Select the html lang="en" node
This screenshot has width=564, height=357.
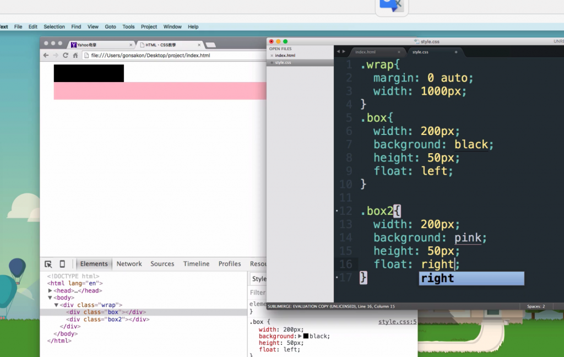click(x=75, y=283)
